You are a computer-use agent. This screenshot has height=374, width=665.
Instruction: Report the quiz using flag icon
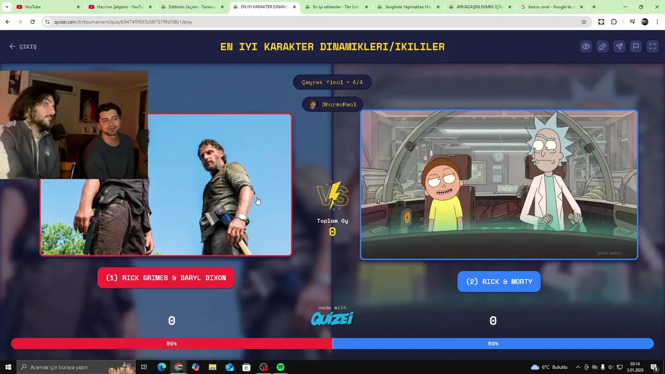[636, 46]
